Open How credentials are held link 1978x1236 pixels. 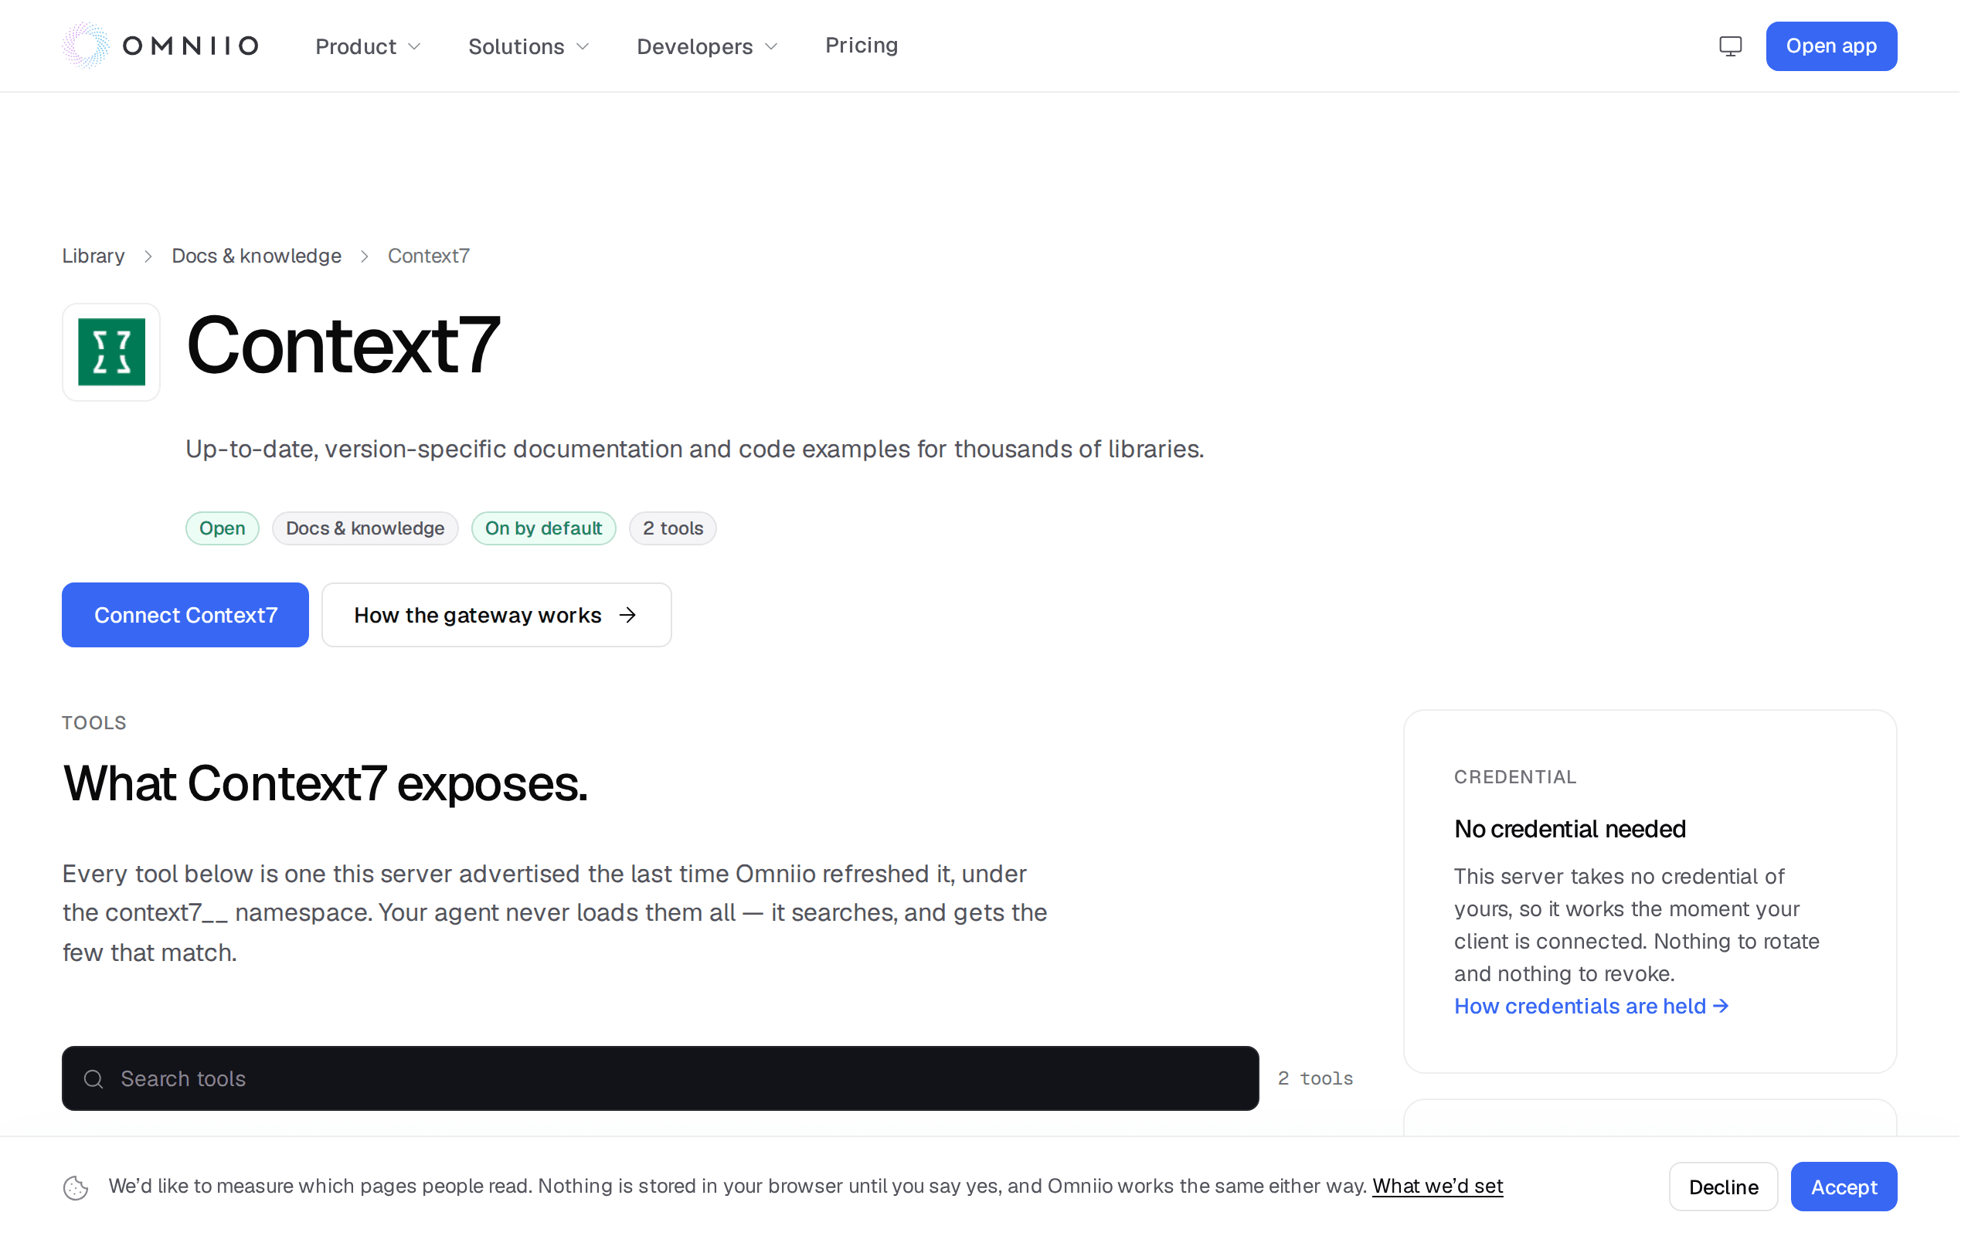coord(1592,1007)
